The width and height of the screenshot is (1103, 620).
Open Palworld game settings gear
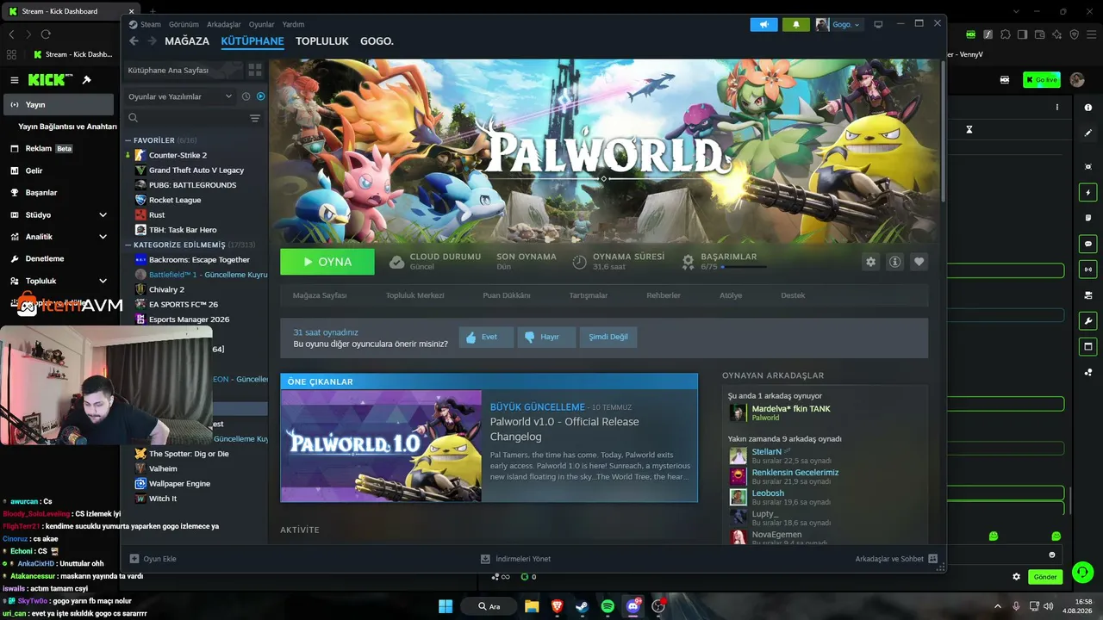pyautogui.click(x=870, y=262)
